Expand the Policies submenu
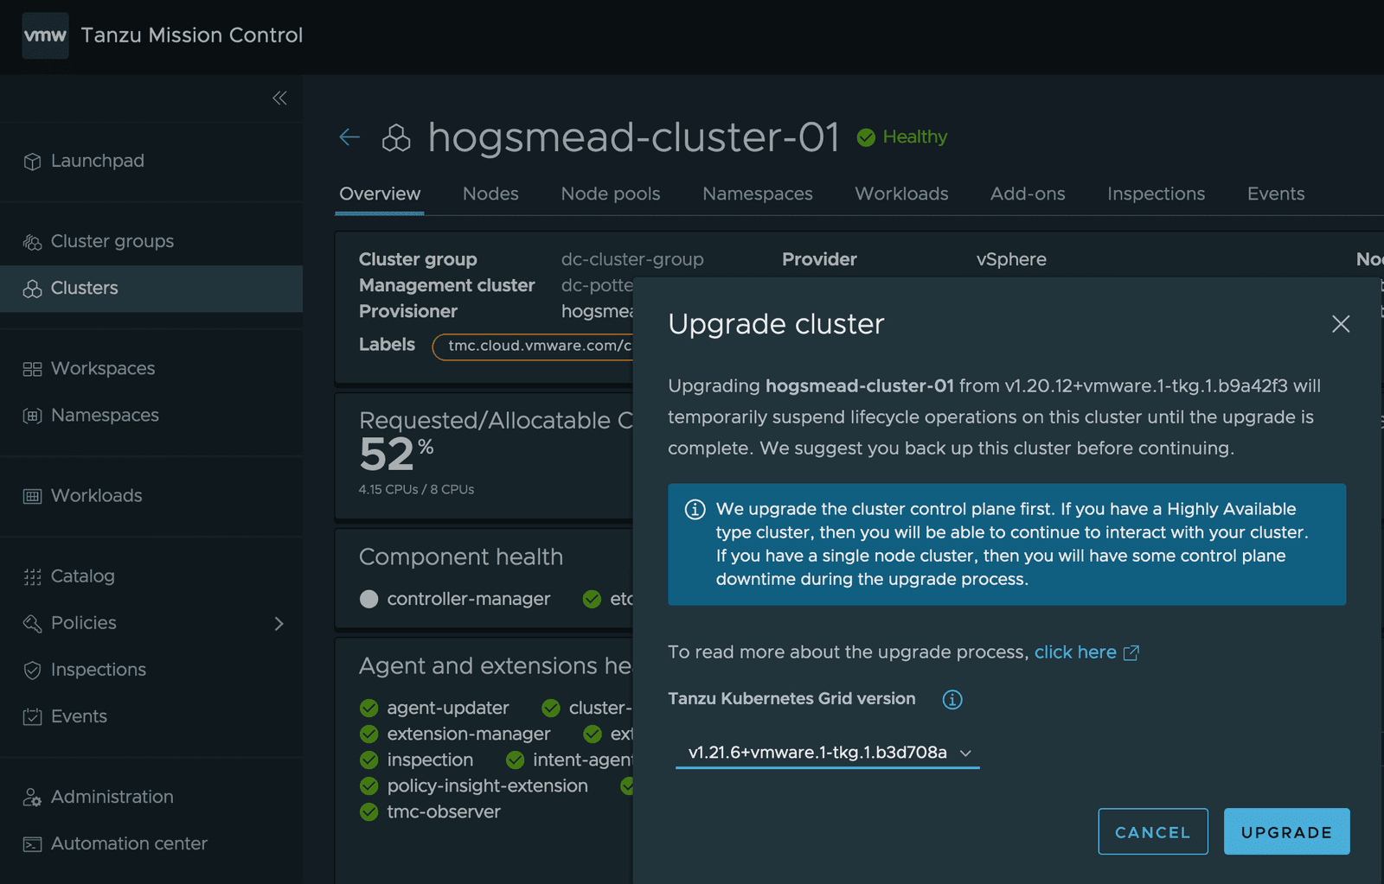Screen dimensions: 1384x884 [x=279, y=622]
